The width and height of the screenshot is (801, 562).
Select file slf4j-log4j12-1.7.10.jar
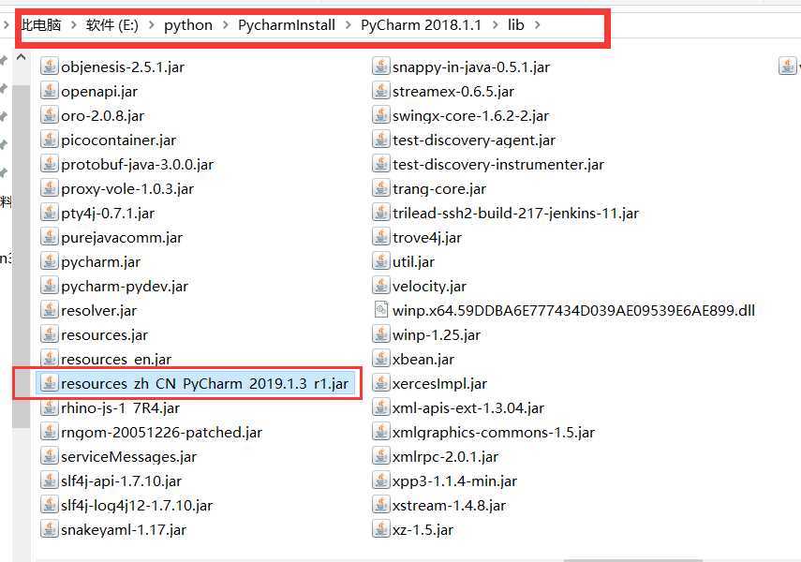(x=126, y=505)
